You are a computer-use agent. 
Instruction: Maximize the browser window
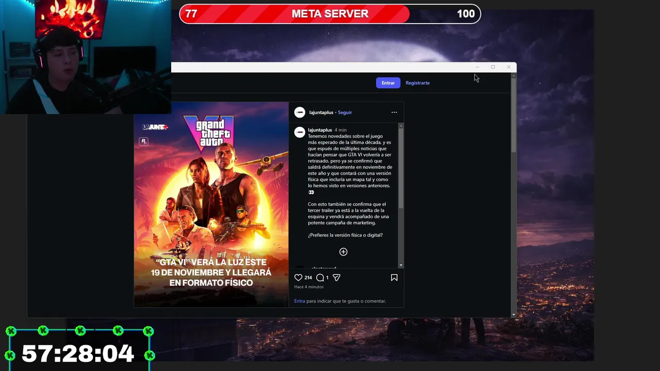[x=492, y=67]
